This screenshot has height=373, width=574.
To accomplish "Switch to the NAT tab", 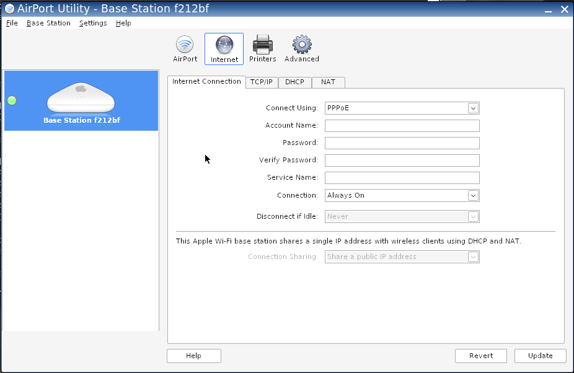I will click(328, 82).
